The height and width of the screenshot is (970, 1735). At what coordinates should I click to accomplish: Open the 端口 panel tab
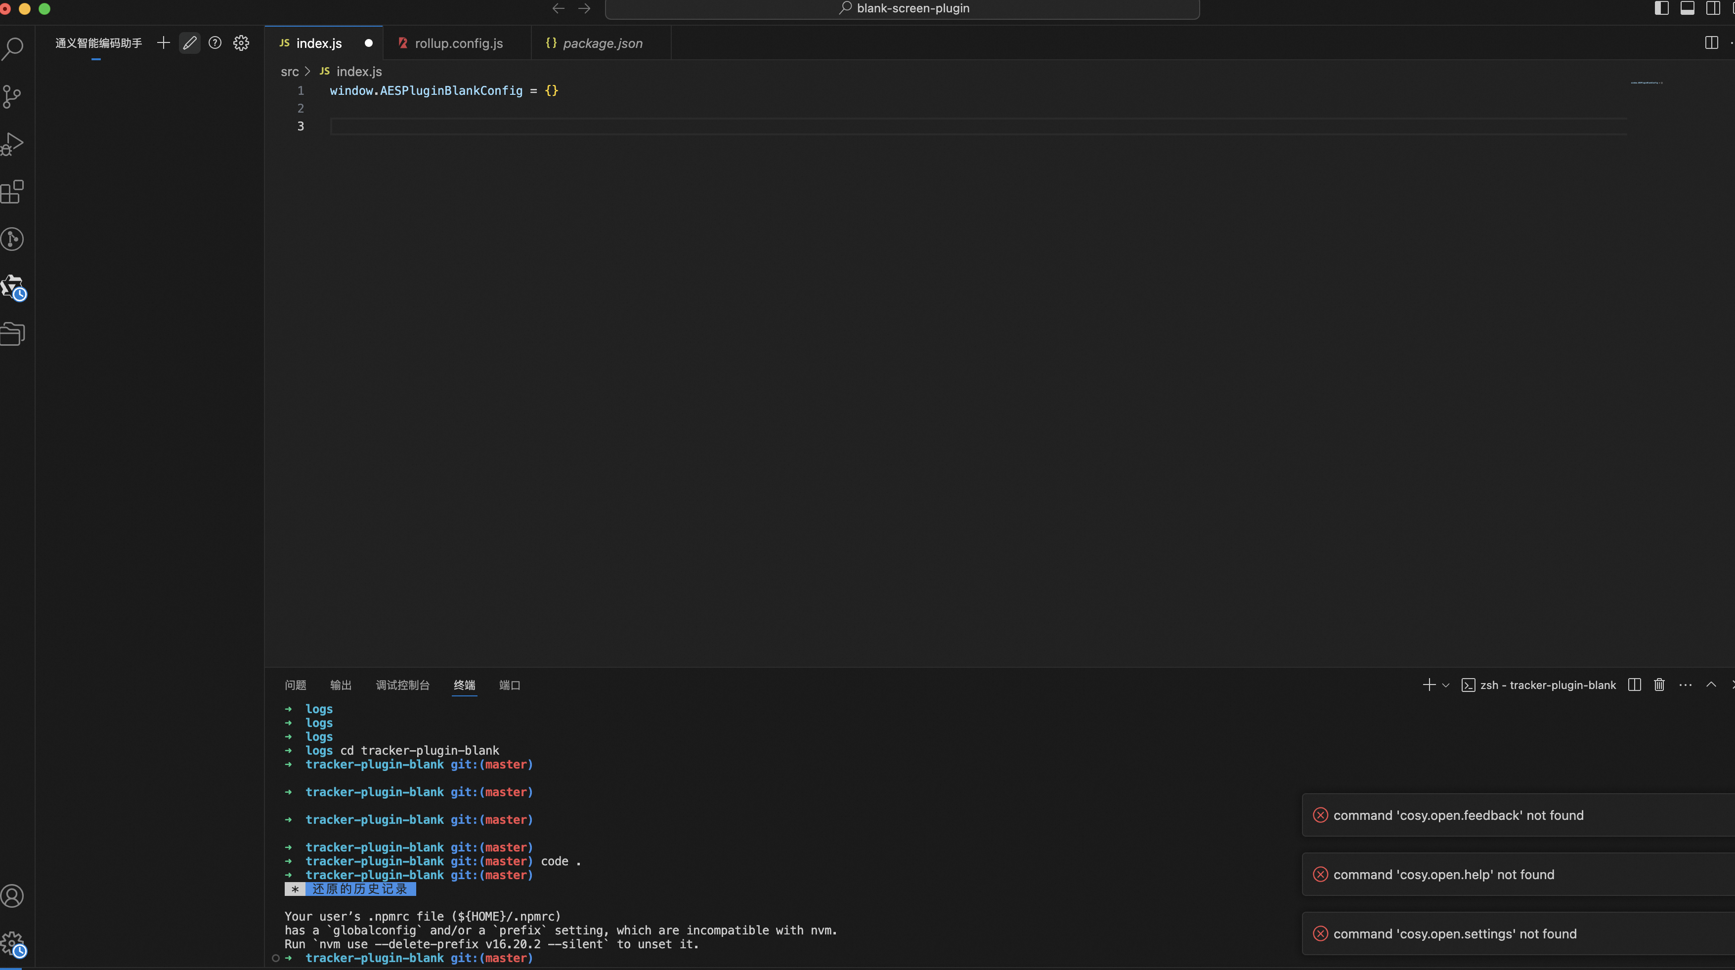[x=510, y=685]
